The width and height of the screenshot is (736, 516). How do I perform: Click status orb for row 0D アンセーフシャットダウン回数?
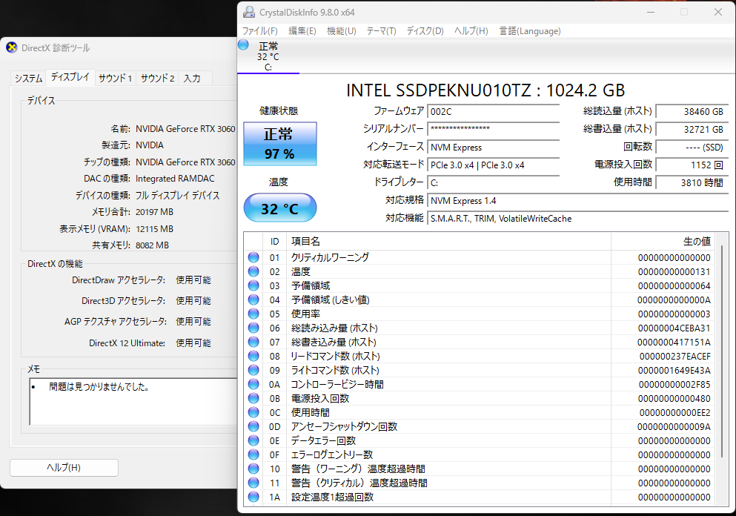tap(253, 426)
